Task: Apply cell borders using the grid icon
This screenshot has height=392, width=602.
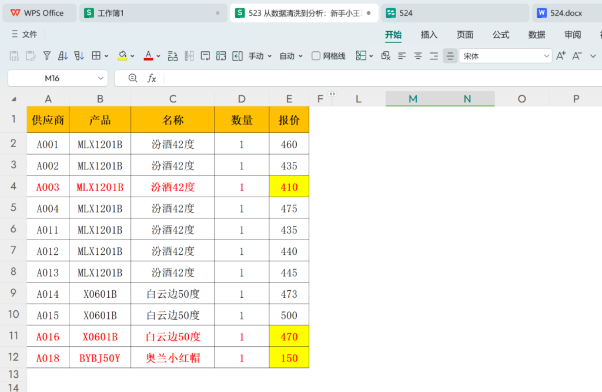Action: coord(96,56)
